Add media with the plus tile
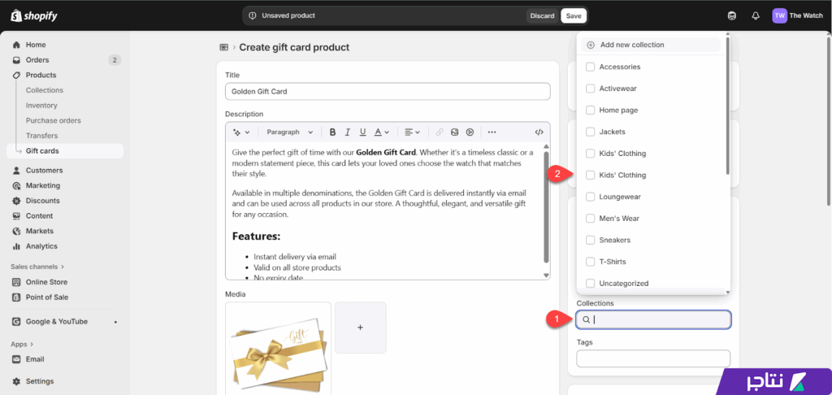Image resolution: width=832 pixels, height=395 pixels. click(360, 328)
